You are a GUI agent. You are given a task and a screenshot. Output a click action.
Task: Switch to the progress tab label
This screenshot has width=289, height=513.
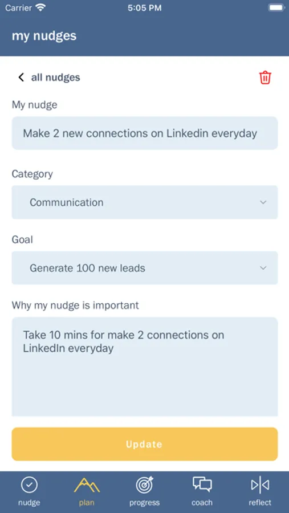[144, 503]
